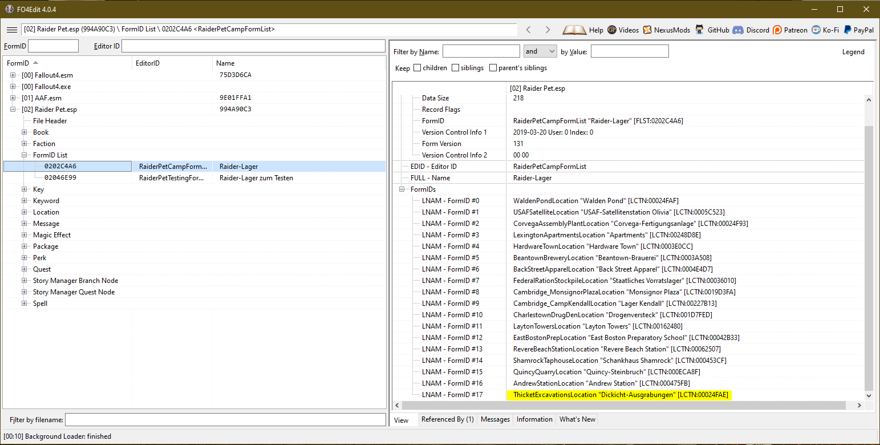Click the Legend button
This screenshot has width=880, height=445.
tap(853, 52)
